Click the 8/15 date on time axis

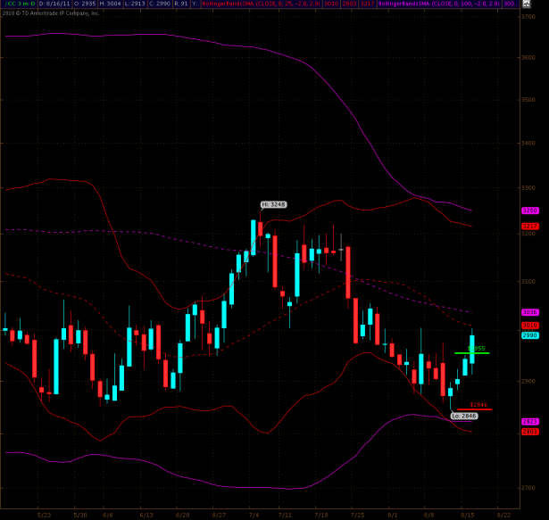pyautogui.click(x=466, y=515)
